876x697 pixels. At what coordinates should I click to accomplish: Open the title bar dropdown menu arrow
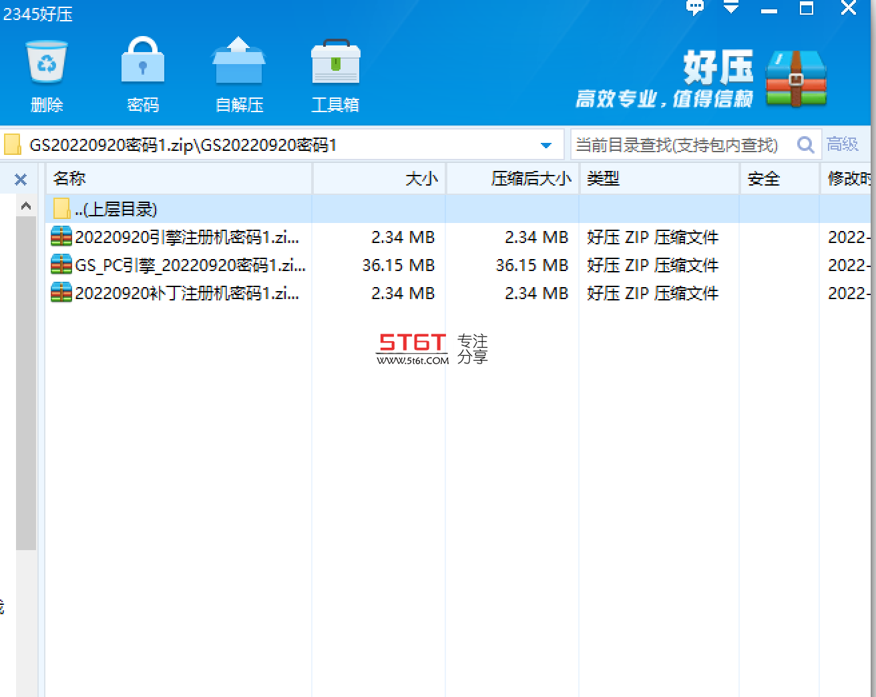coord(732,7)
